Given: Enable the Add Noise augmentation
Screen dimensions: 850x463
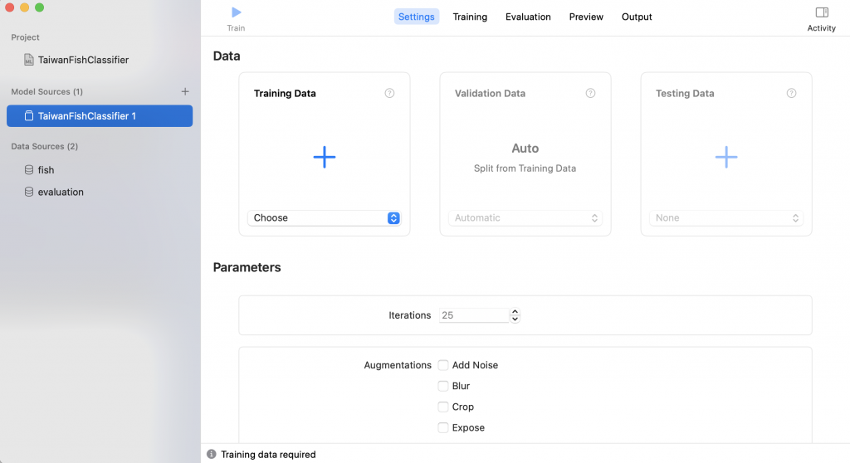Looking at the screenshot, I should pos(443,365).
